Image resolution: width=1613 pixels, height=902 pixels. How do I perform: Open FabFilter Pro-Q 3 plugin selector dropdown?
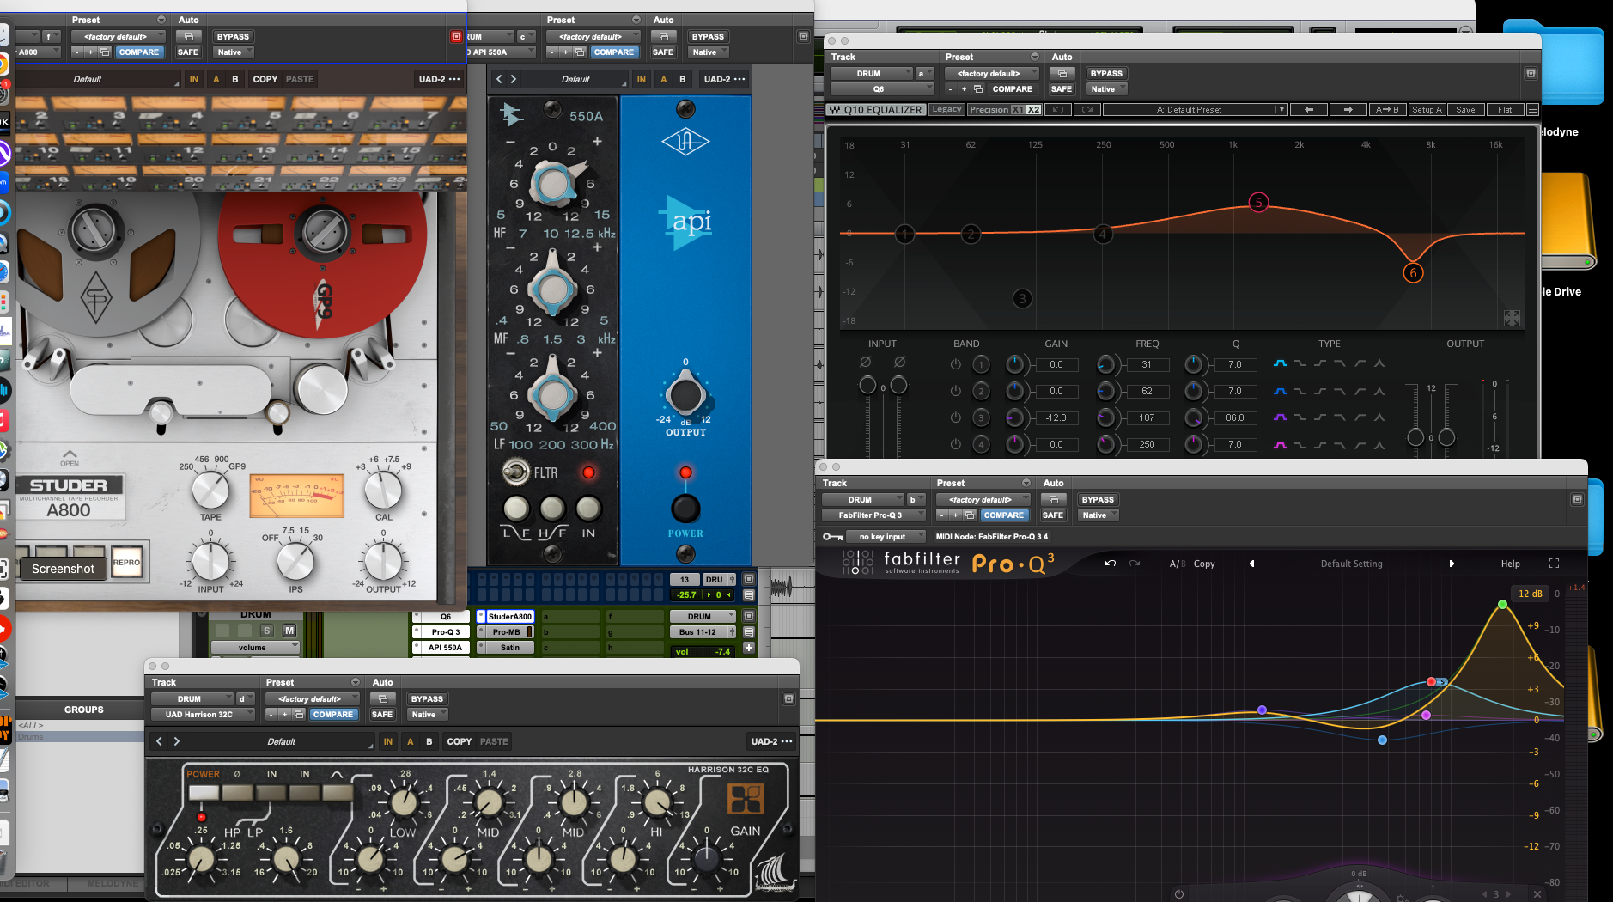coord(873,515)
